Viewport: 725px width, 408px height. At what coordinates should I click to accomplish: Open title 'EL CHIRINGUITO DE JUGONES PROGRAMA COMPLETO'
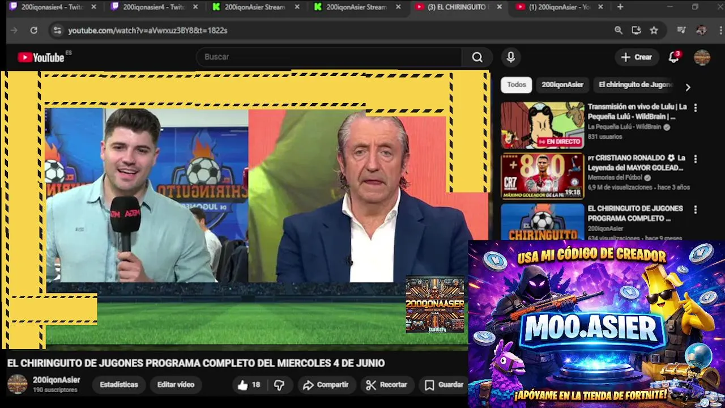(635, 214)
